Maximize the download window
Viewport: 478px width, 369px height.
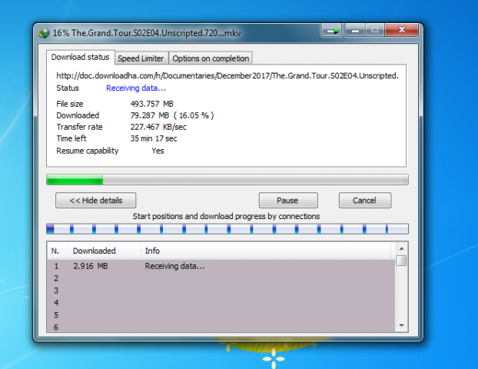tap(375, 32)
